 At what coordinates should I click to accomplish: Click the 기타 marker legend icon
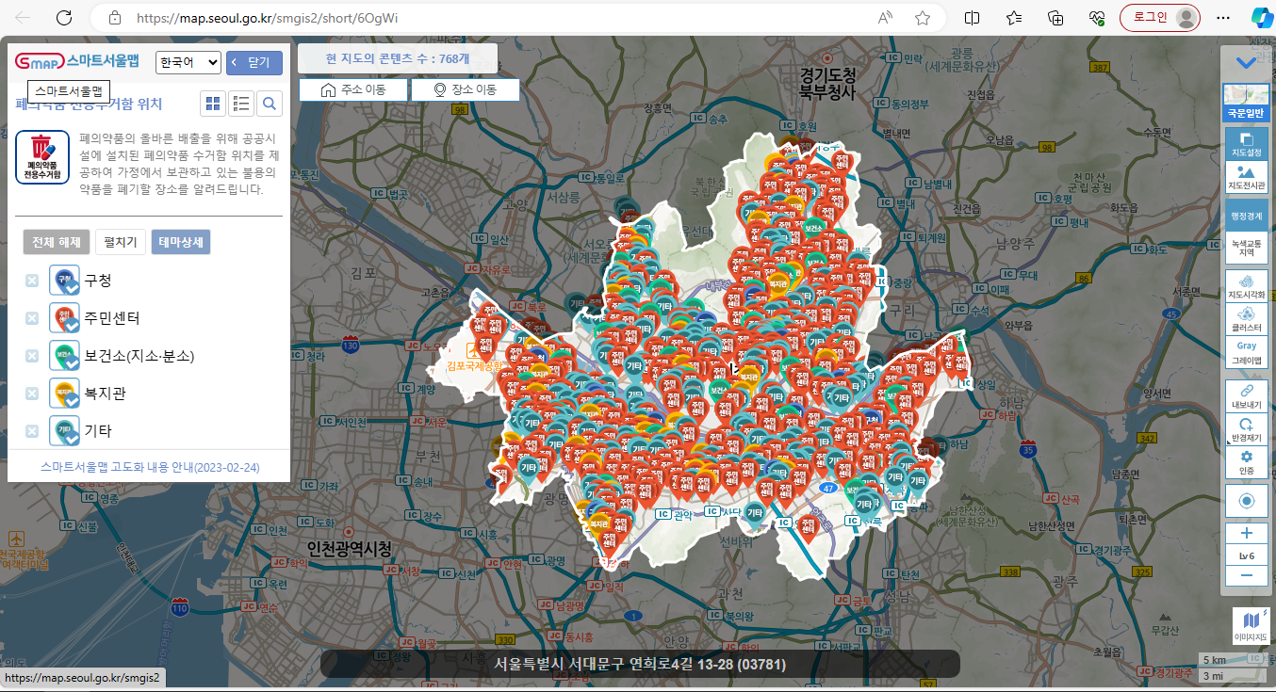64,431
